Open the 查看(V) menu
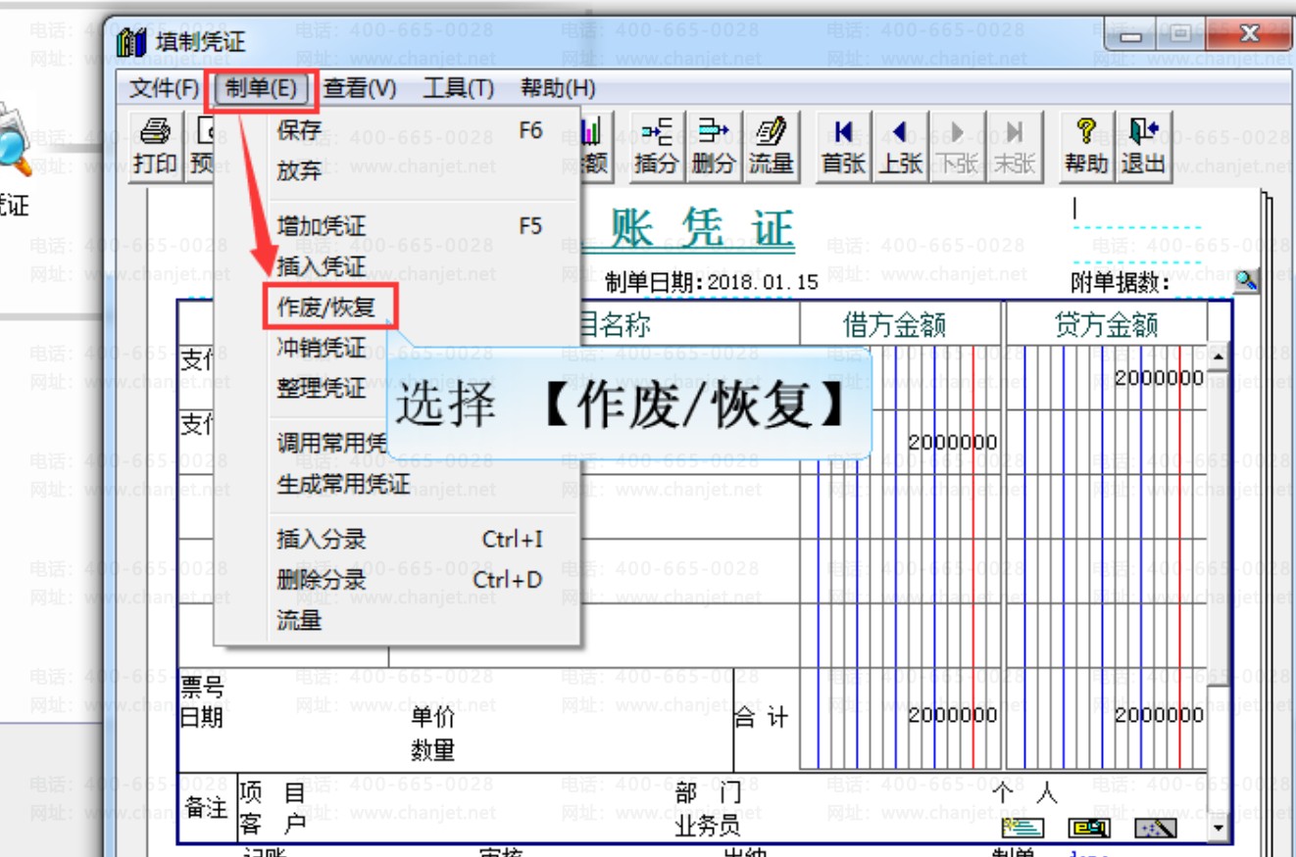The width and height of the screenshot is (1296, 857). [x=360, y=89]
